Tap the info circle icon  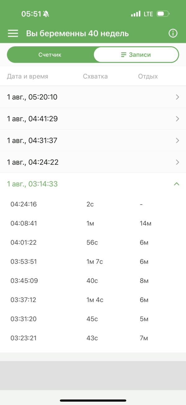[173, 34]
